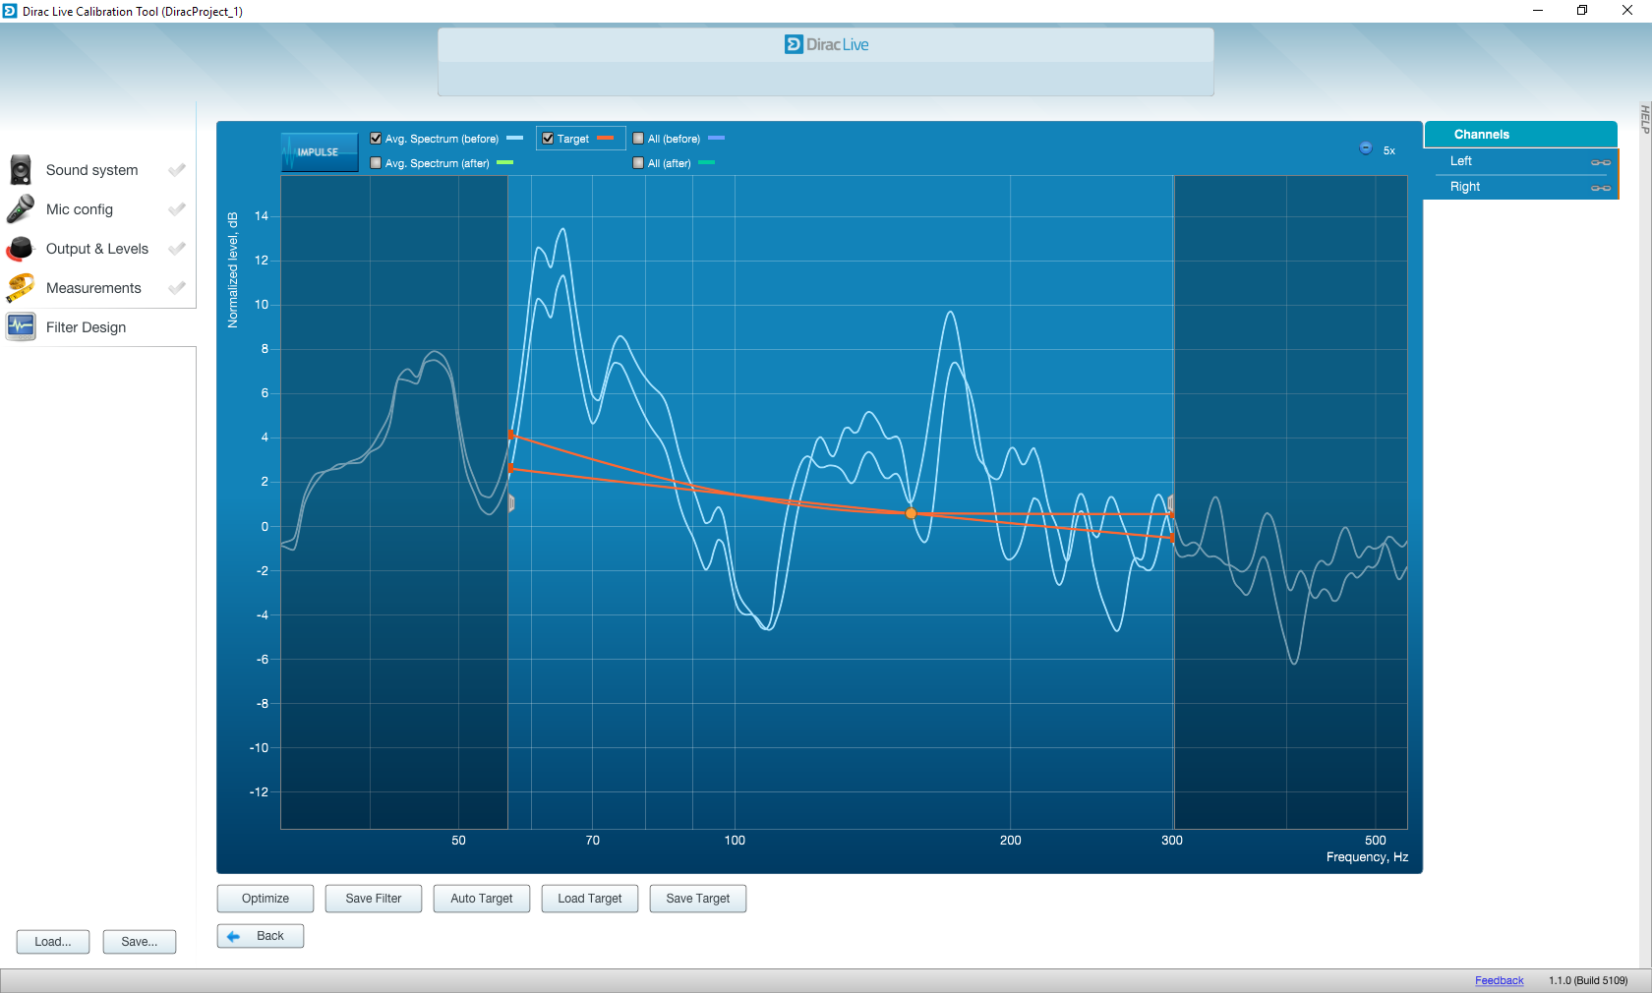Enable the All (after) checkbox
This screenshot has width=1652, height=993.
point(638,163)
